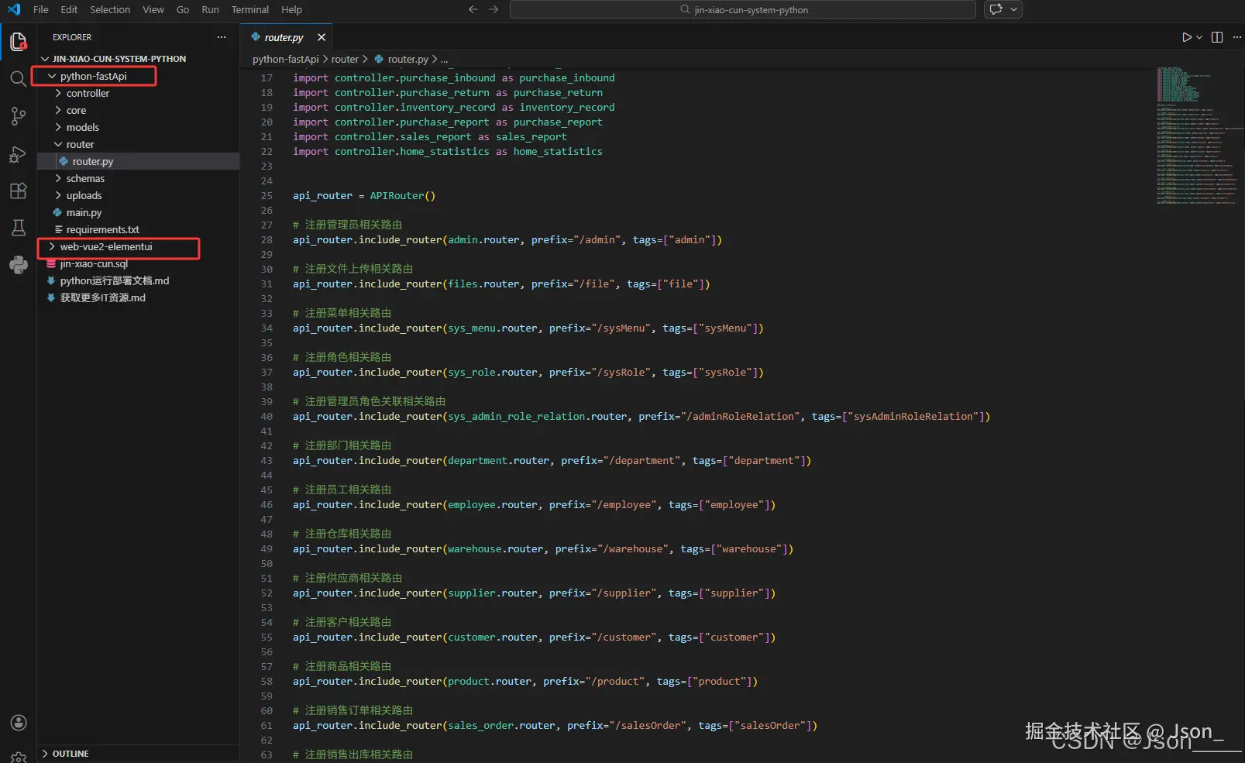The image size is (1245, 763).
Task: Close the router.py editor tab
Action: 322,37
